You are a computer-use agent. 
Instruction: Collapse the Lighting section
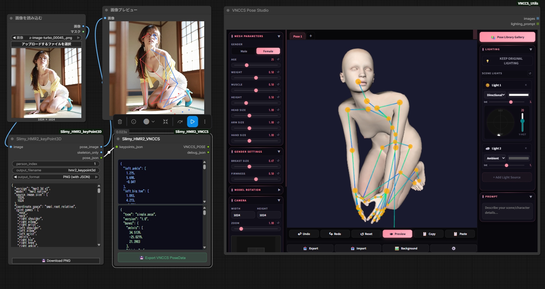531,49
